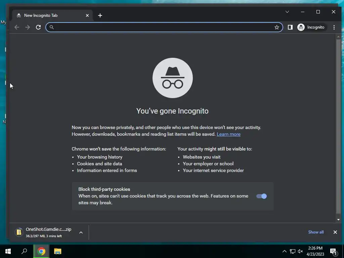Minimize the Chrome window

303,12
